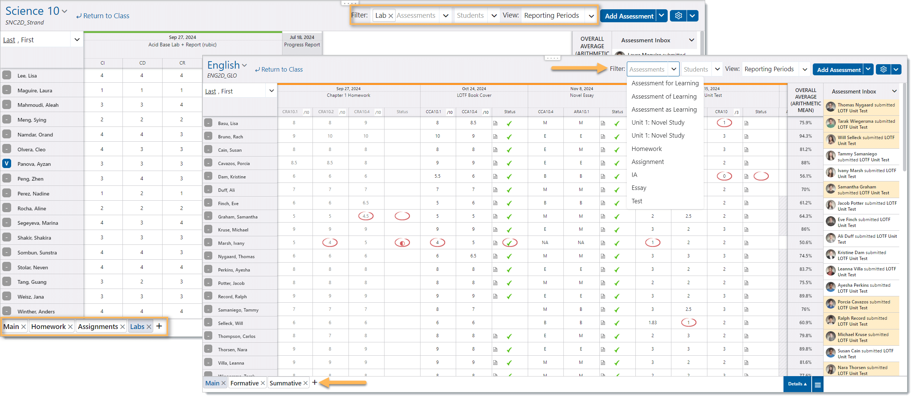Expand the Science 10 class dropdown
This screenshot has width=913, height=398.
pos(65,11)
